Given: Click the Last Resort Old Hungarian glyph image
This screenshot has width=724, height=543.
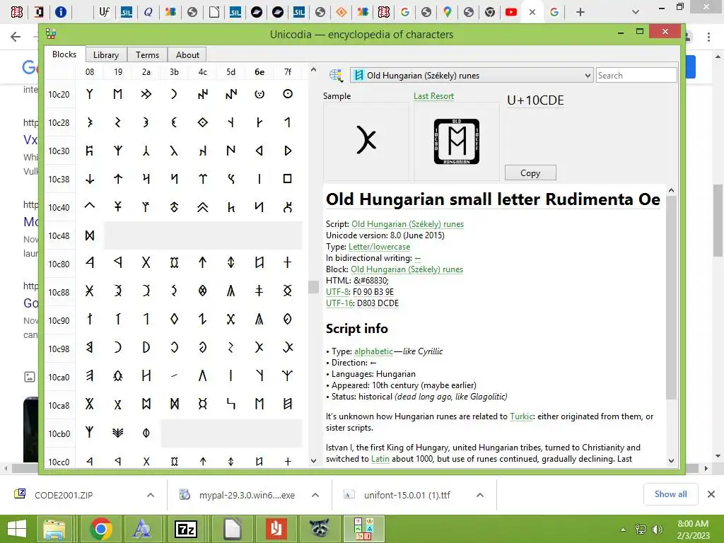Looking at the screenshot, I should pos(456,141).
